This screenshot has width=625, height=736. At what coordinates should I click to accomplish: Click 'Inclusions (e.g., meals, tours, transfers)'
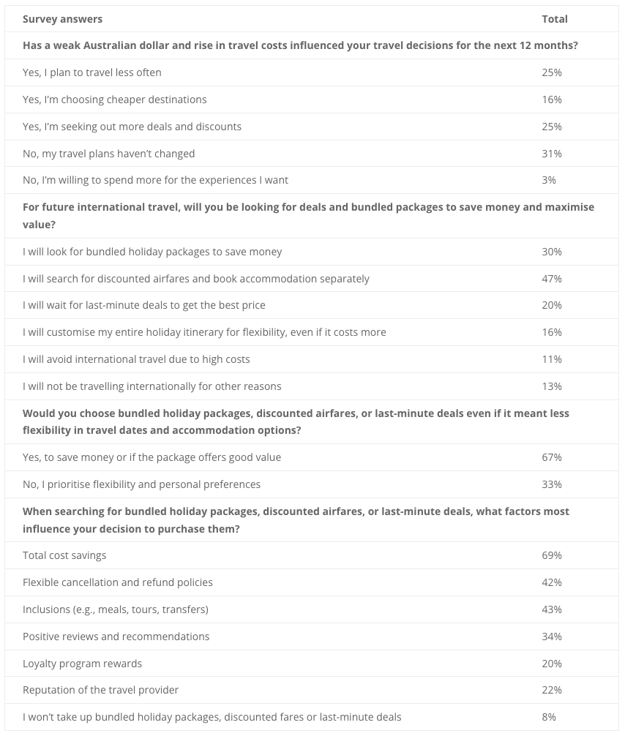pyautogui.click(x=116, y=609)
